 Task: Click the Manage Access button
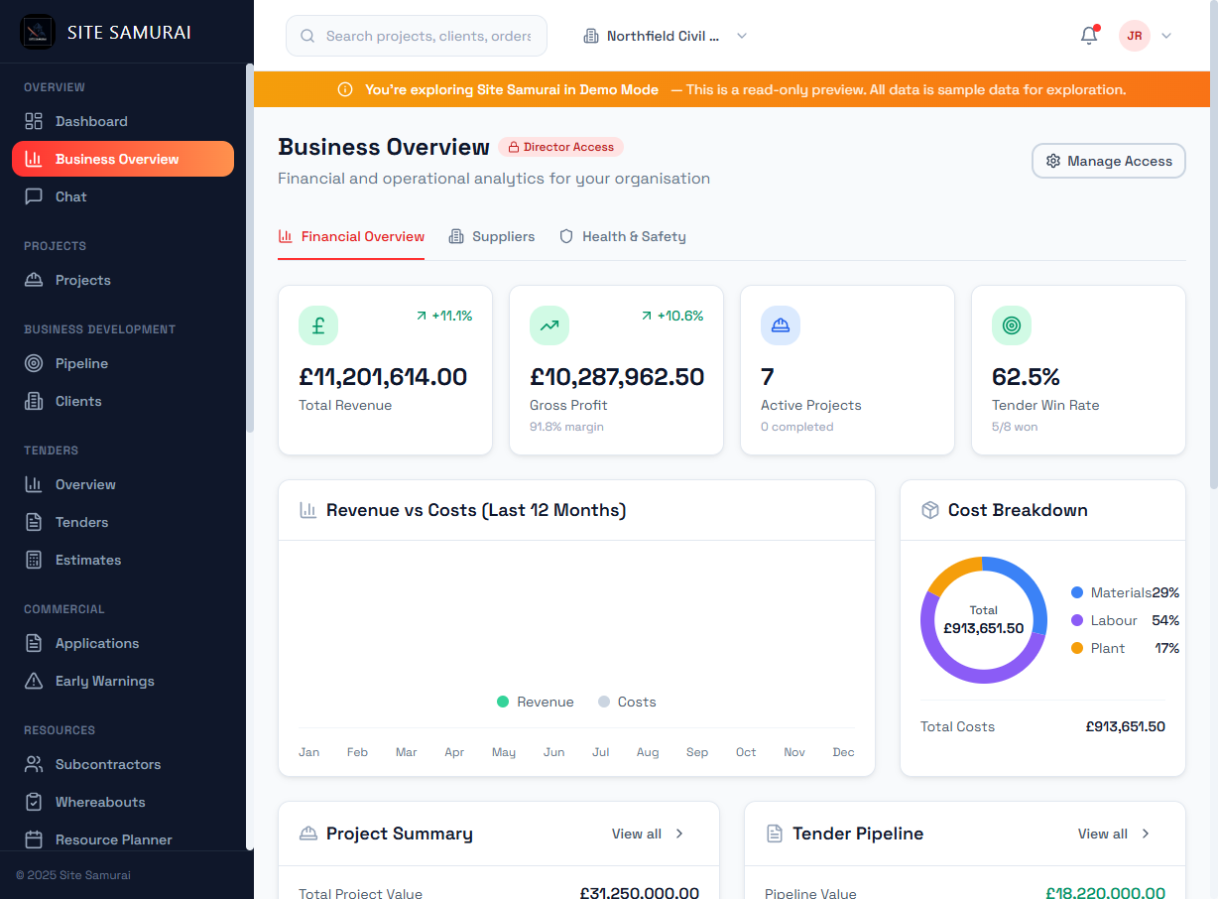tap(1108, 161)
